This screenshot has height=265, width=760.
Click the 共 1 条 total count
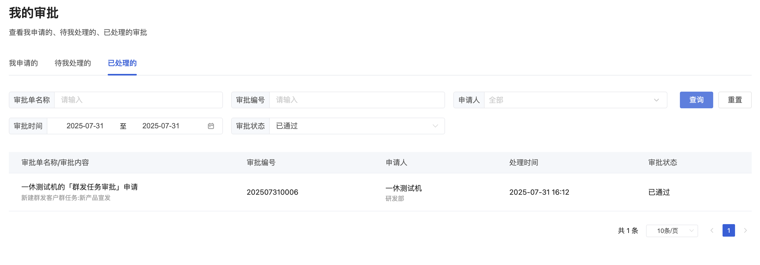628,231
